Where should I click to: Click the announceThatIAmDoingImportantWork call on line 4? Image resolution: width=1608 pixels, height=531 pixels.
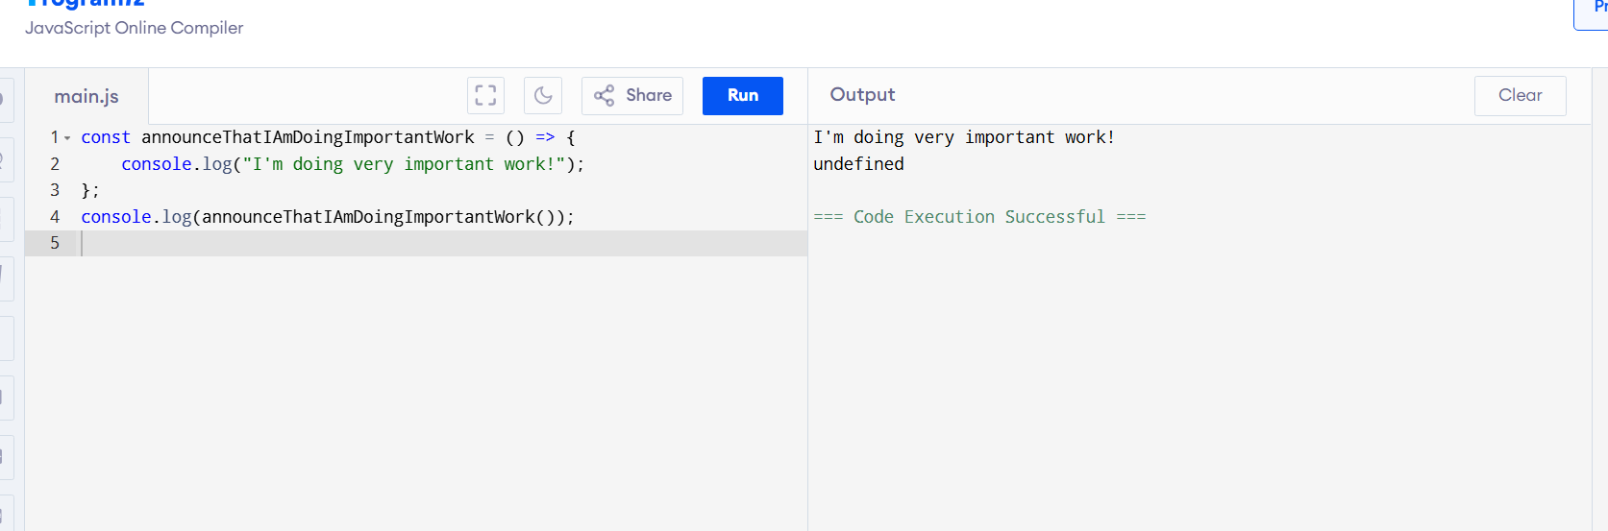coord(368,217)
